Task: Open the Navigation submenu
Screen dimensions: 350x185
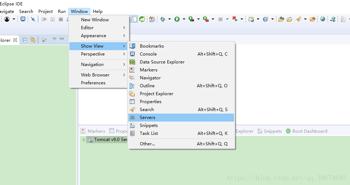Action: (x=98, y=65)
